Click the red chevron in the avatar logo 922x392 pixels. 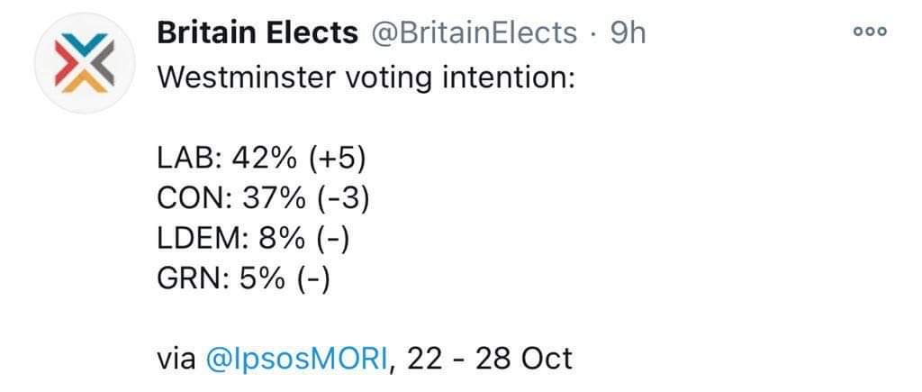tap(65, 64)
